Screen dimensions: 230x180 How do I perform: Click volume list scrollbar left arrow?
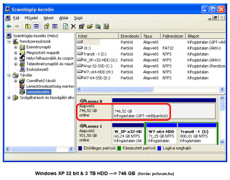coord(79,89)
